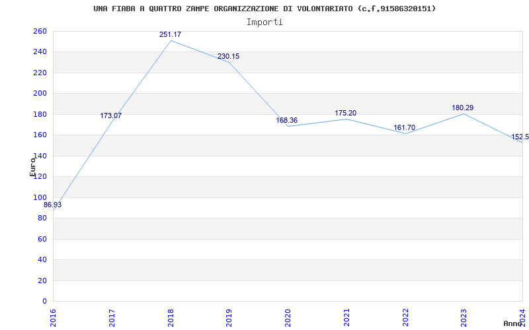Select the 86.93 data label

click(x=53, y=205)
